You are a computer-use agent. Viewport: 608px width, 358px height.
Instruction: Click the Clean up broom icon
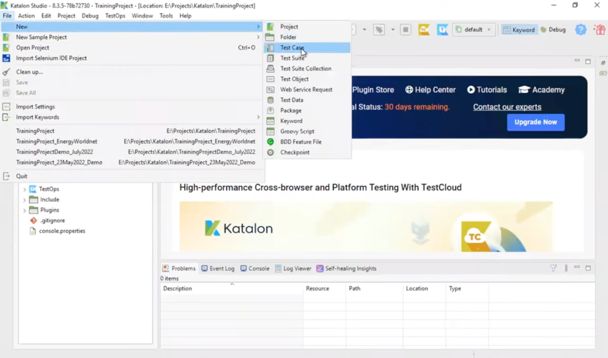click(x=6, y=72)
